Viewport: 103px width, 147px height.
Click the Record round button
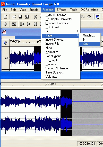[5, 24]
